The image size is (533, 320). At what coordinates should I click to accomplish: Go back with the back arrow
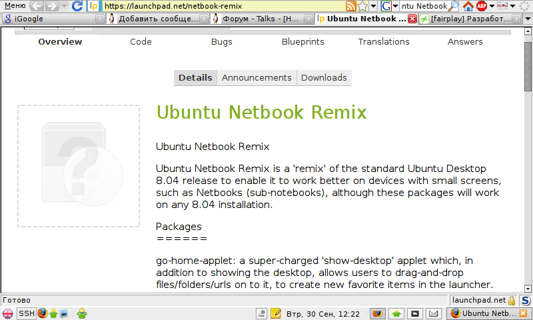coord(37,6)
